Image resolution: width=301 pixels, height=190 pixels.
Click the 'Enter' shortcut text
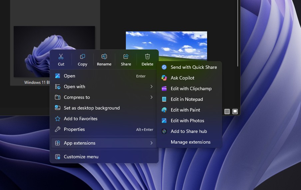tap(141, 76)
